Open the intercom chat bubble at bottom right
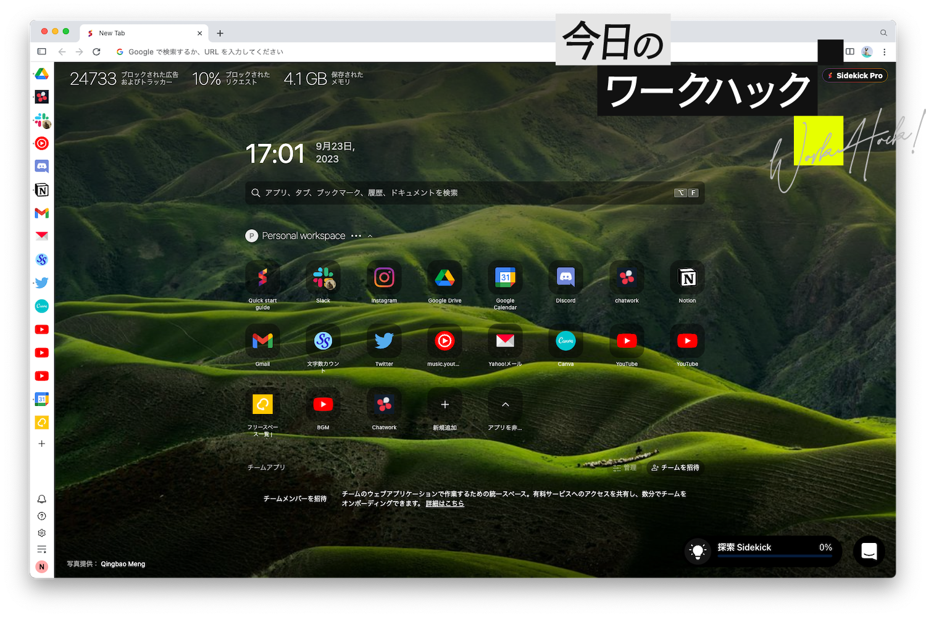 pos(869,552)
